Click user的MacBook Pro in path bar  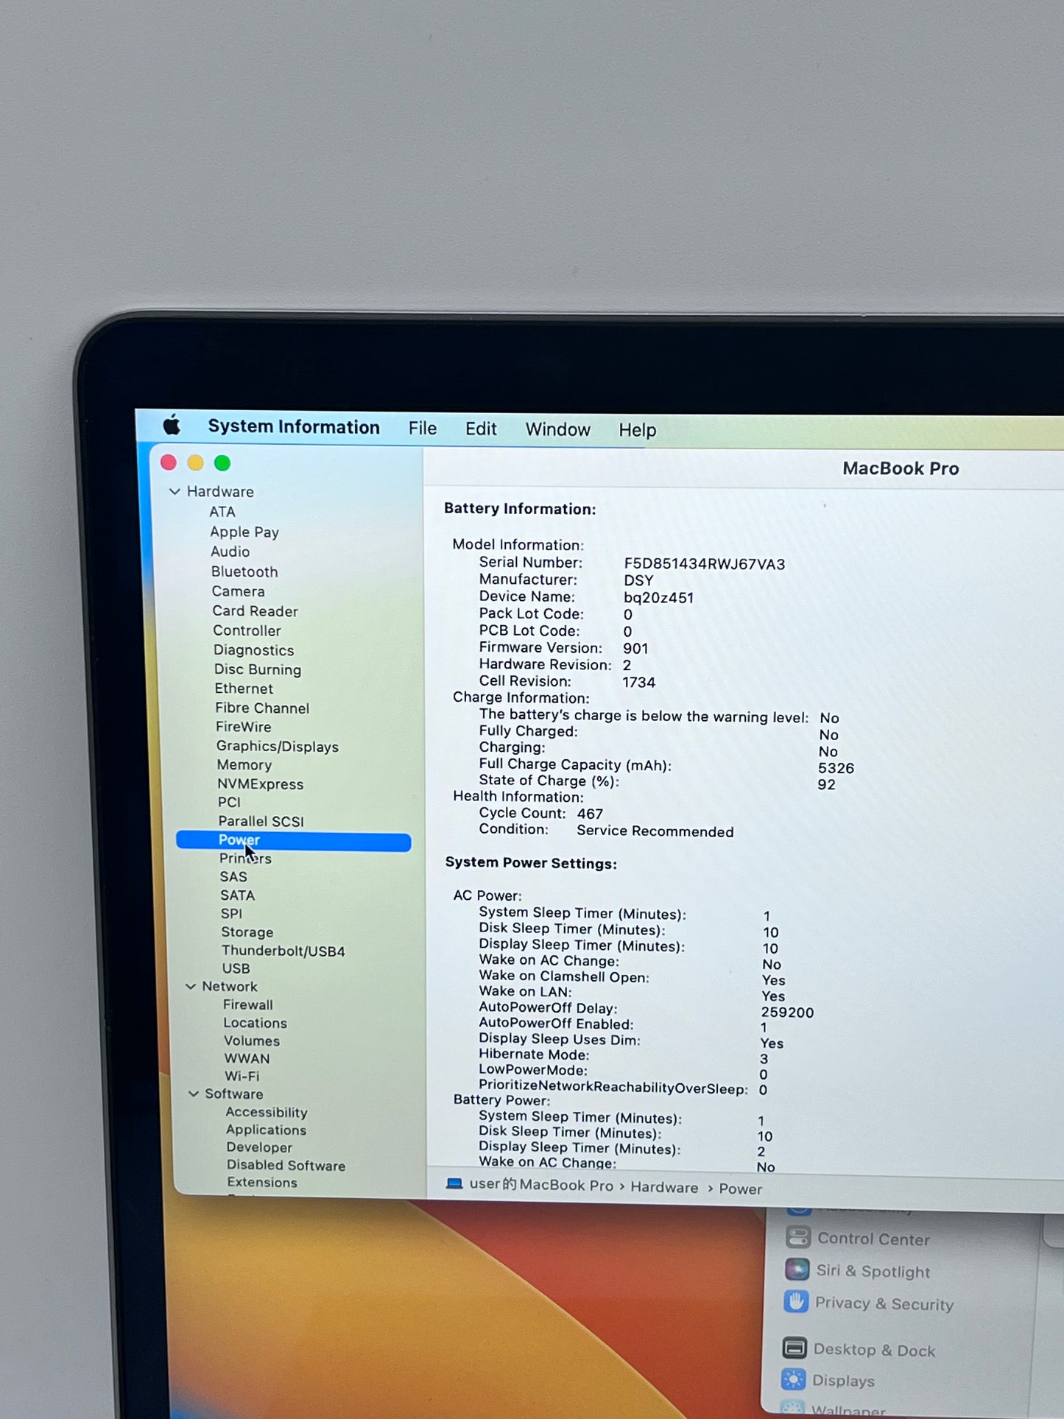541,1185
